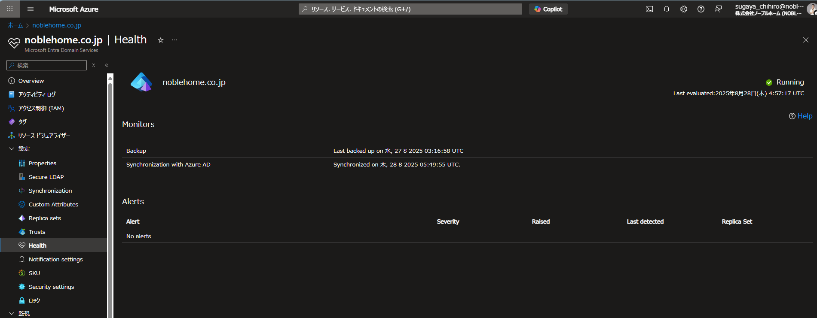Click the Synchronization icon
This screenshot has width=817, height=318.
click(x=22, y=191)
